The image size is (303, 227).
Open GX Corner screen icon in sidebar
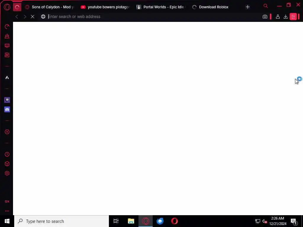click(7, 46)
